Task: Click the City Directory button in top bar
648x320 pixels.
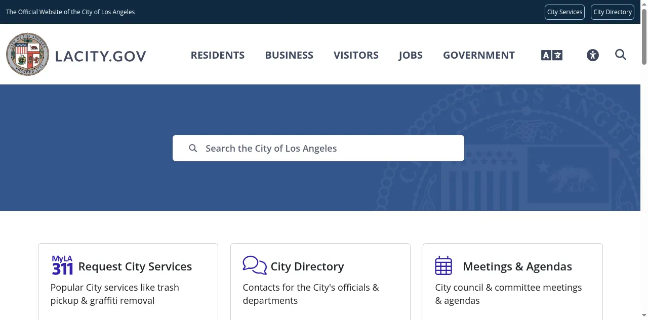Action: click(x=613, y=12)
